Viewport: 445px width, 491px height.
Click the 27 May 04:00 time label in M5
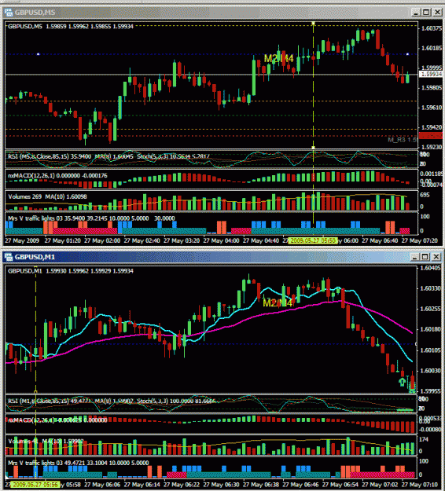click(x=221, y=240)
